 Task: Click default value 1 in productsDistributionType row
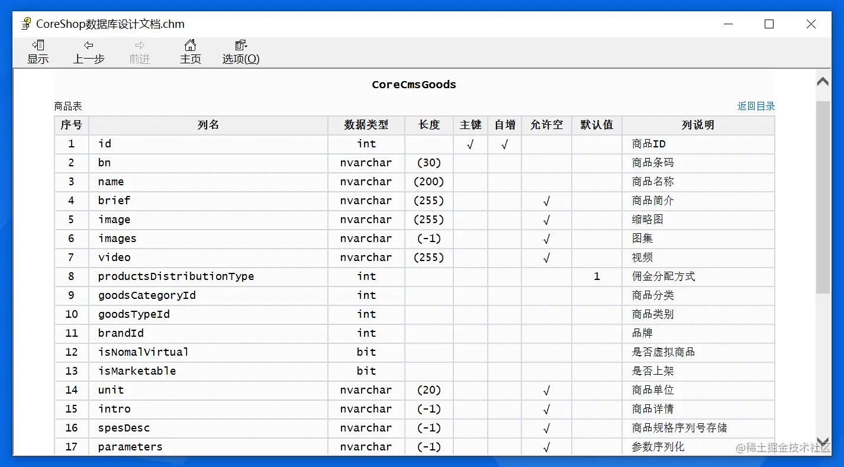597,276
